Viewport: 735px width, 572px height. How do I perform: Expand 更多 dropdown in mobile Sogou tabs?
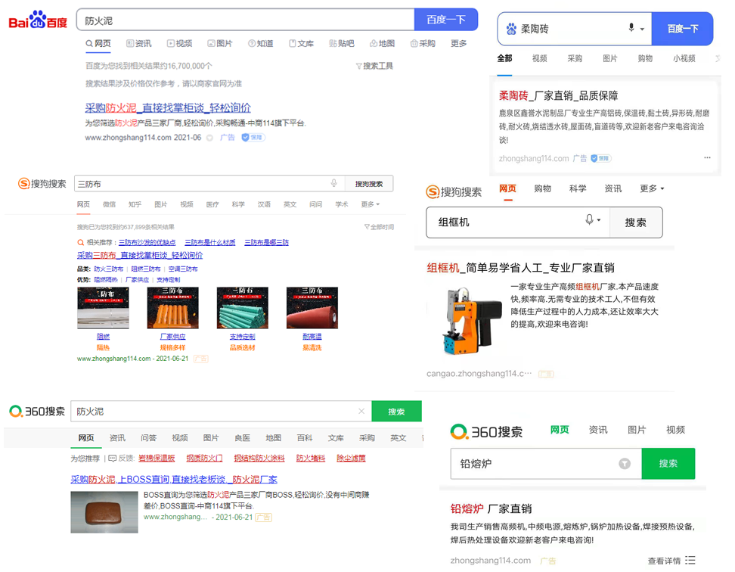tap(652, 188)
